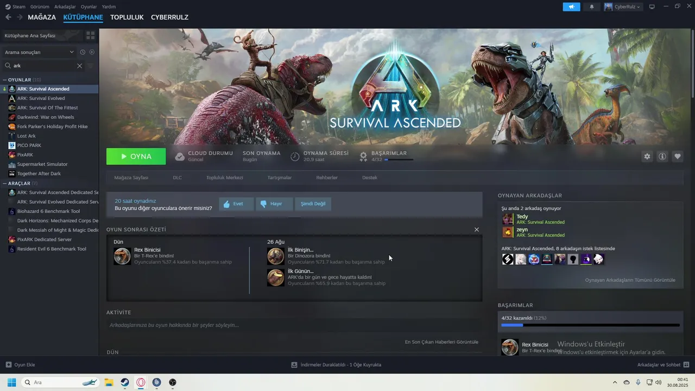Screen dimensions: 695x391
Task: Click the Windows Start button
Action: [11, 382]
